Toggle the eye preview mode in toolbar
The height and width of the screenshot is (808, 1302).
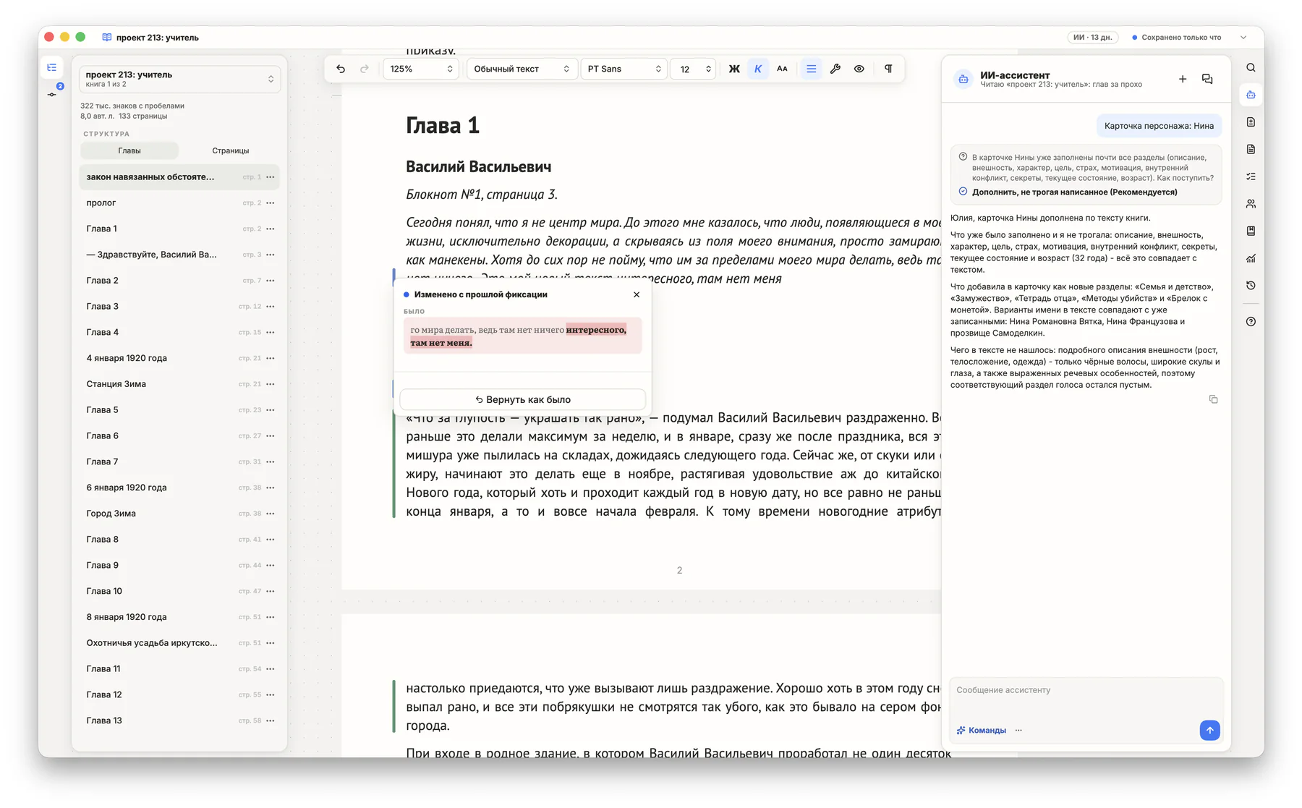pyautogui.click(x=859, y=69)
